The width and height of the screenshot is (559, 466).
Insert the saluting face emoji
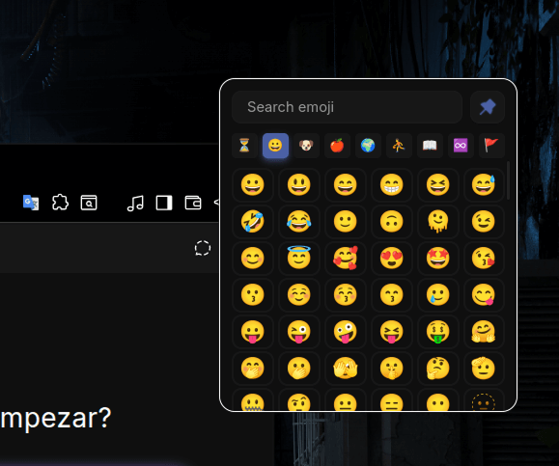[484, 368]
